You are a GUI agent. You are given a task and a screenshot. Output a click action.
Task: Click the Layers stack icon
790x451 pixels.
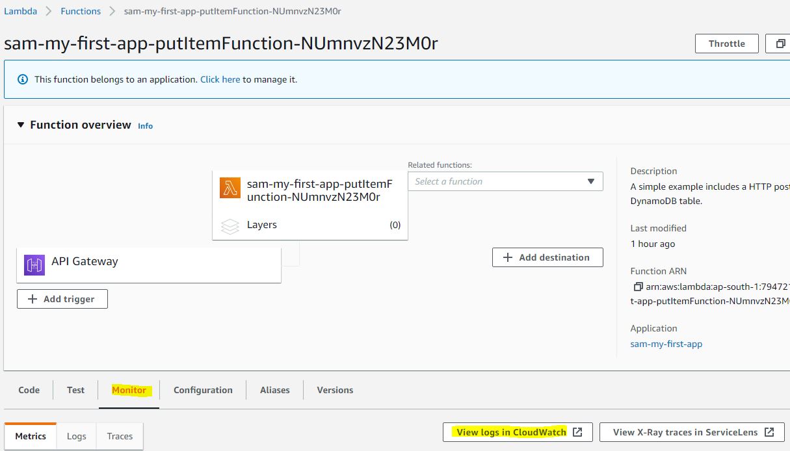[x=230, y=225]
